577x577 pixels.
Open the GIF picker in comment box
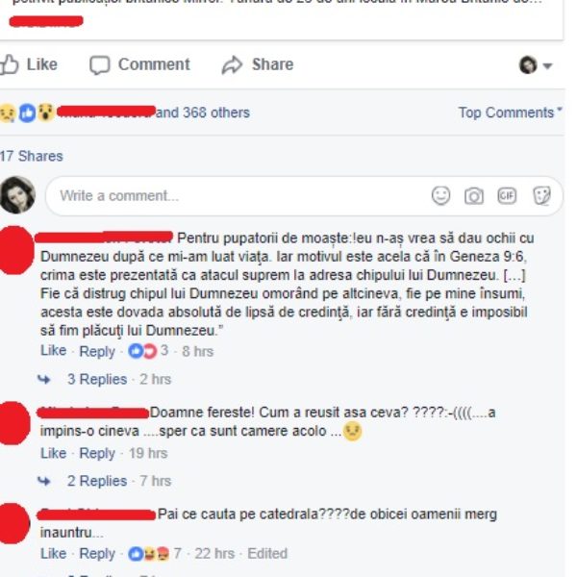[x=507, y=195]
